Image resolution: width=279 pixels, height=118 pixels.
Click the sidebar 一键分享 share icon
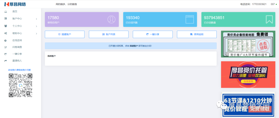[5, 54]
